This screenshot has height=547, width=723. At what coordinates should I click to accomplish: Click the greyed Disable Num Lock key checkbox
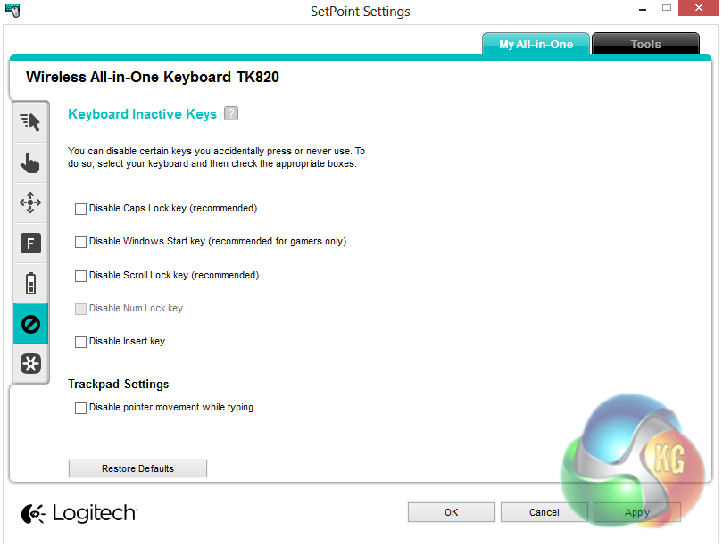[x=80, y=310]
